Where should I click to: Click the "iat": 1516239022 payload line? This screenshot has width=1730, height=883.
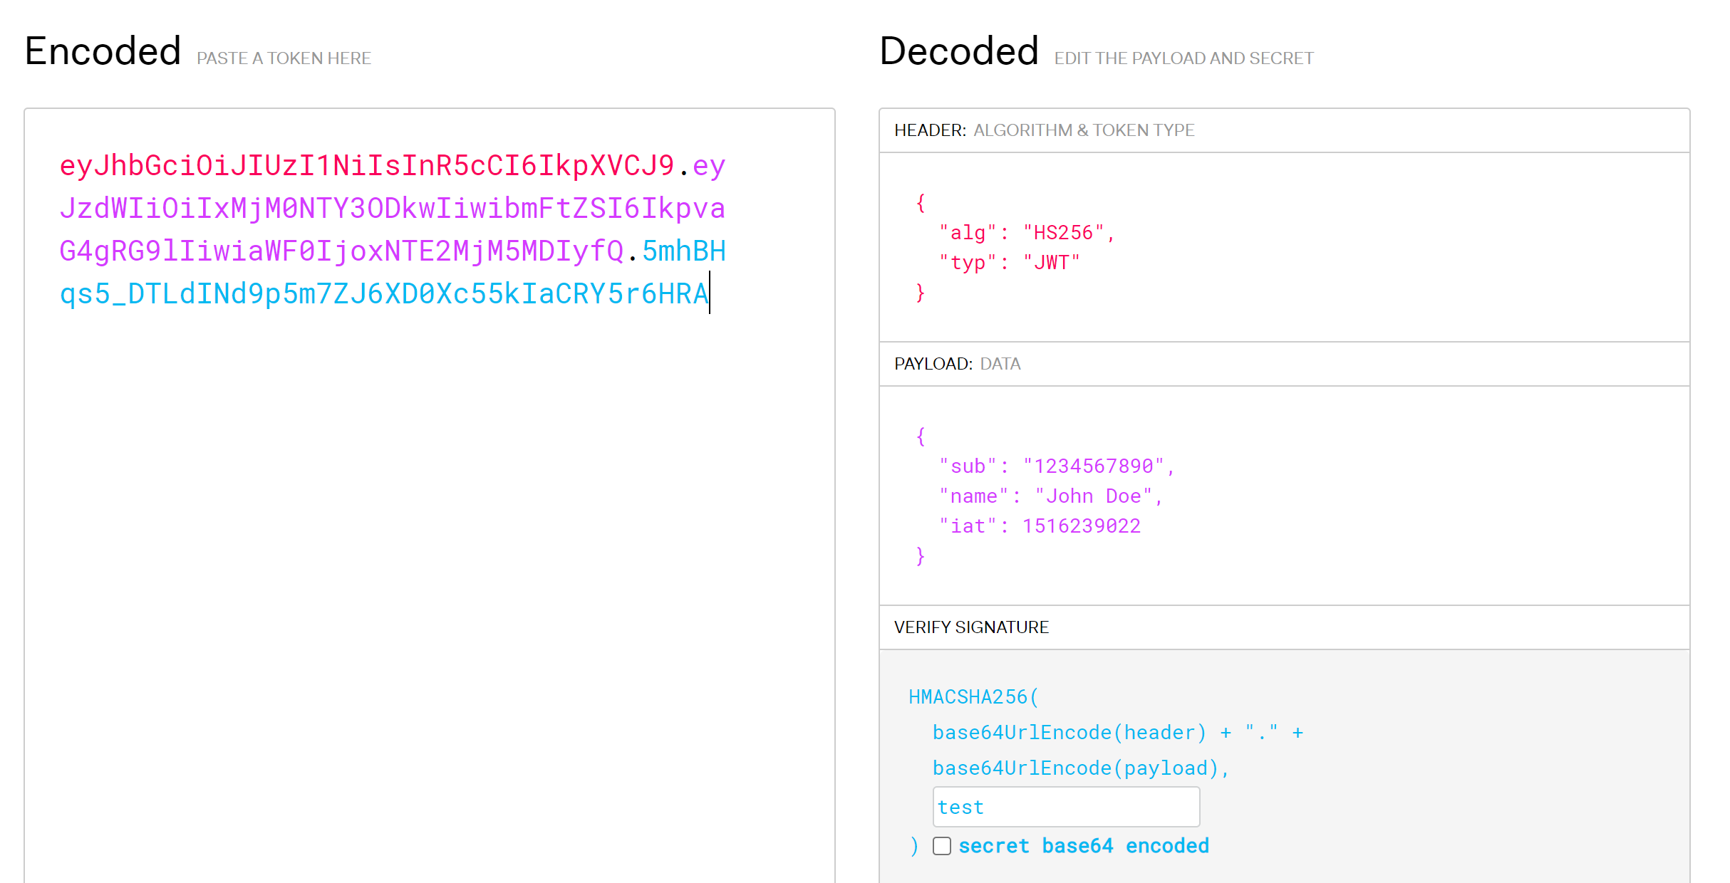(x=1040, y=526)
